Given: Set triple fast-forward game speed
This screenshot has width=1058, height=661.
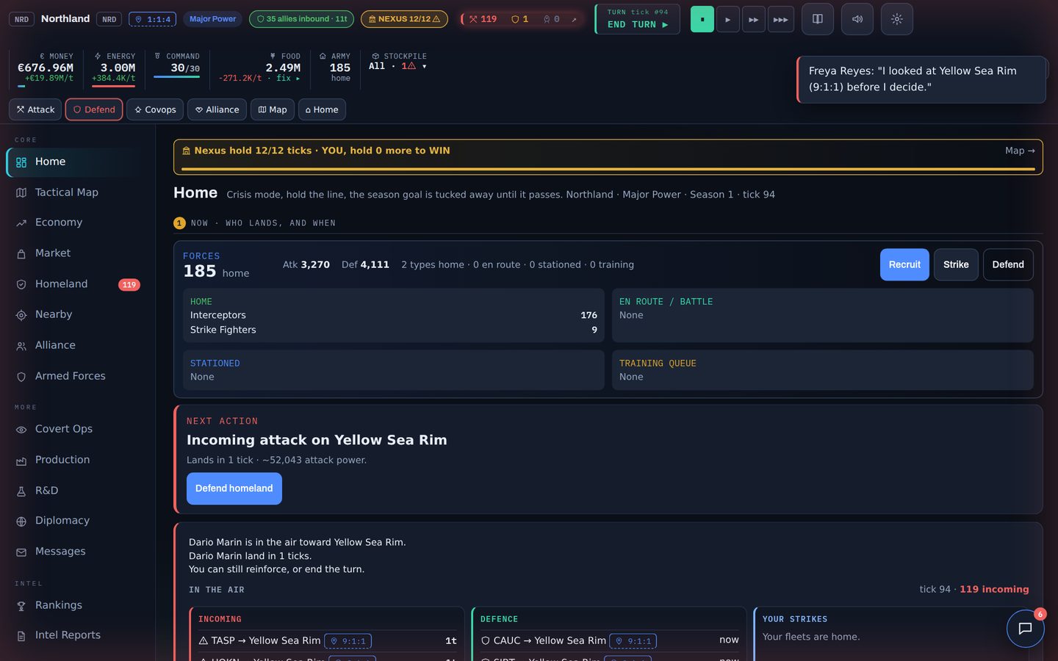Looking at the screenshot, I should 781,20.
